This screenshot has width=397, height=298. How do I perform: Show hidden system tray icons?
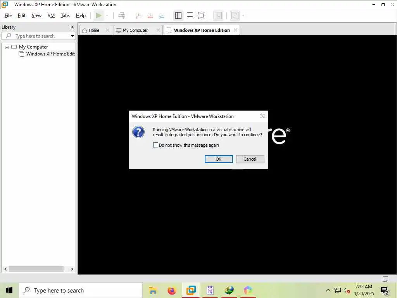coord(328,290)
